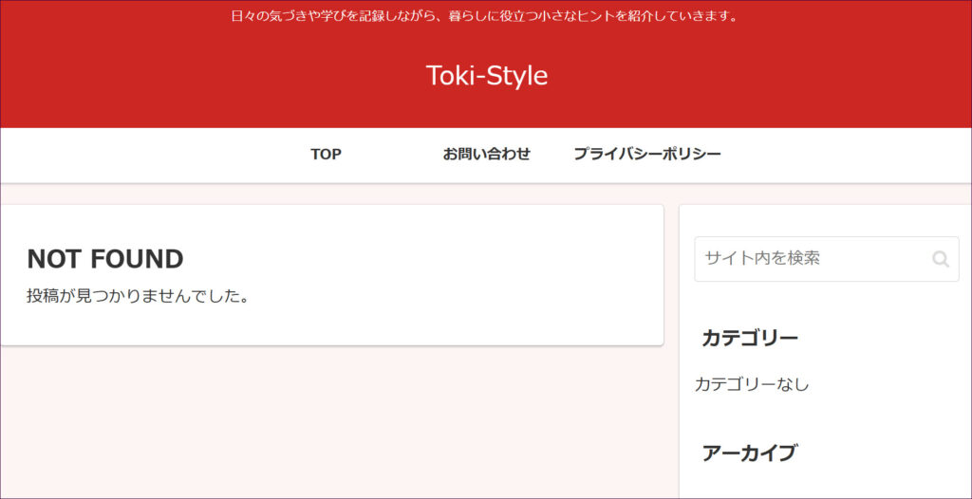
Task: Select the カテゴリー sidebar heading
Action: point(750,339)
